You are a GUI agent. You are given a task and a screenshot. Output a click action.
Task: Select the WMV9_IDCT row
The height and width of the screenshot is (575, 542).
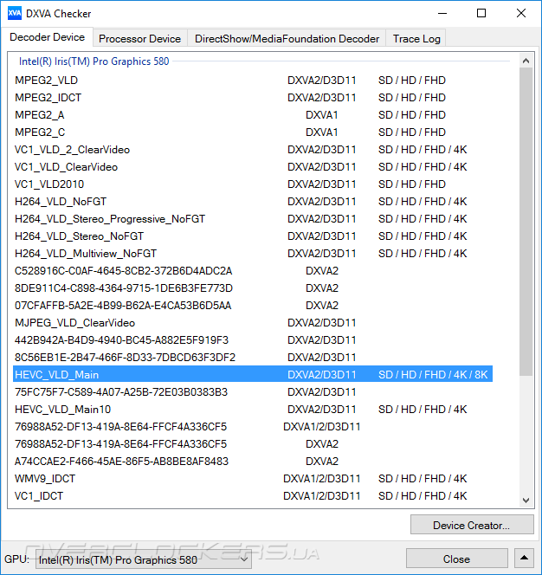(253, 478)
